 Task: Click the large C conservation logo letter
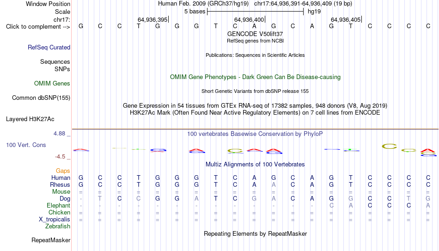point(390,146)
